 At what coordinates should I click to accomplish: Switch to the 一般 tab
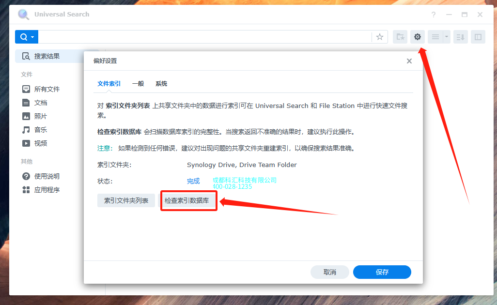138,84
